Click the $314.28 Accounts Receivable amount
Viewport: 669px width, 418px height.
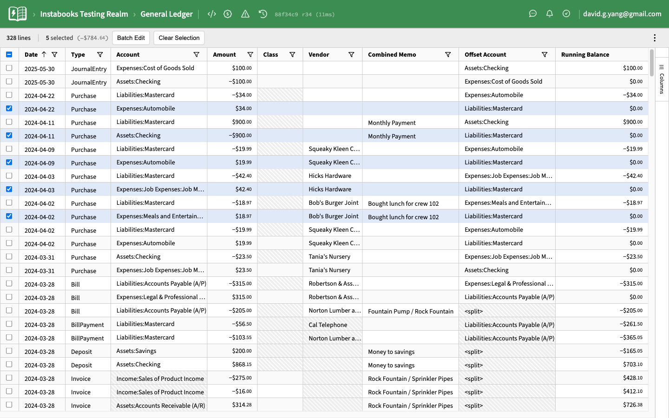click(232, 405)
